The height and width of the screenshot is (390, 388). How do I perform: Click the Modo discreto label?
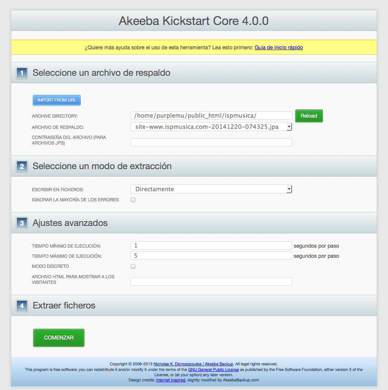(50, 266)
